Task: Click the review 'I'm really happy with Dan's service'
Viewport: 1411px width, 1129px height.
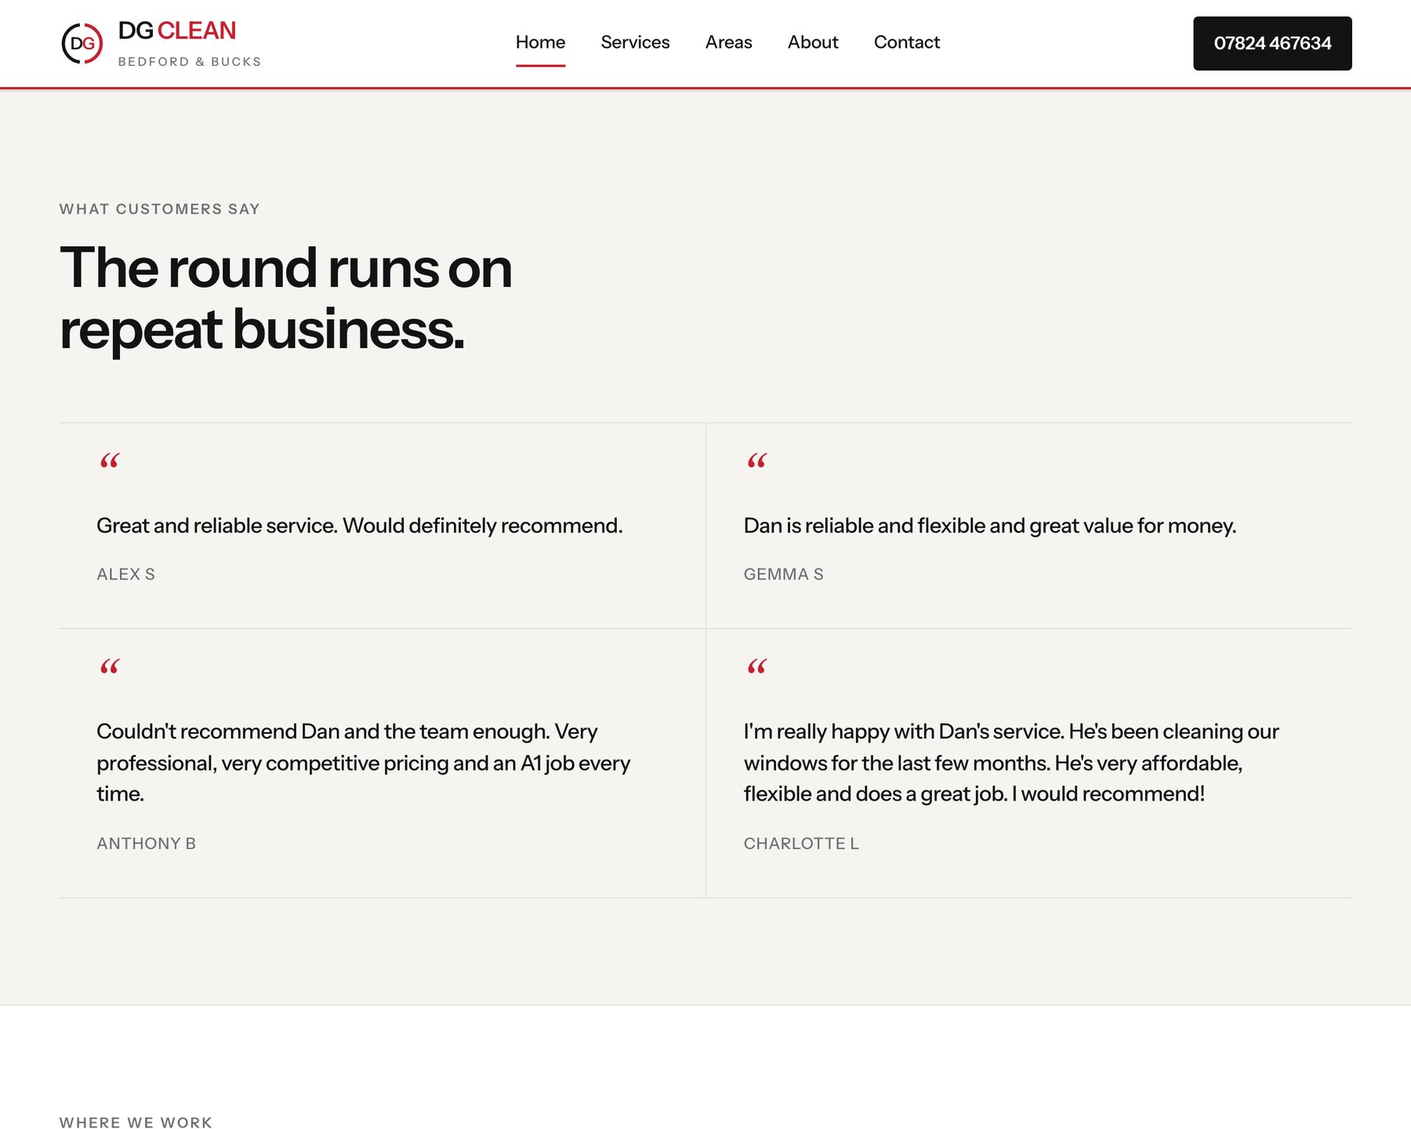Action: click(1011, 763)
